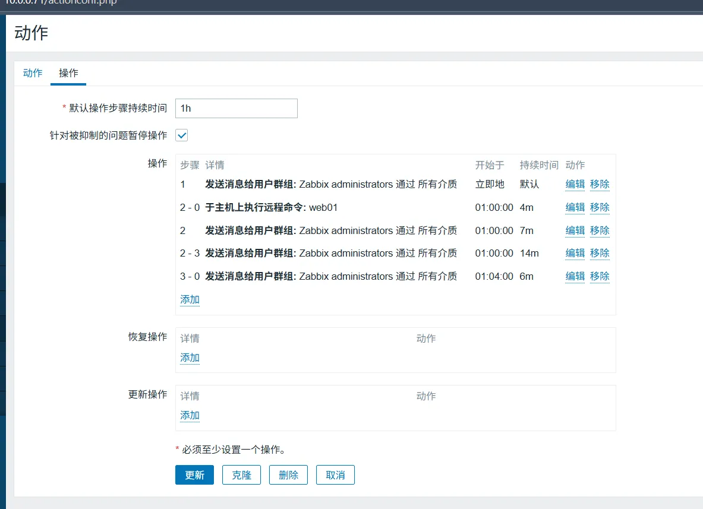Screen dimensions: 703x509
Task: Add a new operation under 操作
Action: (190, 299)
